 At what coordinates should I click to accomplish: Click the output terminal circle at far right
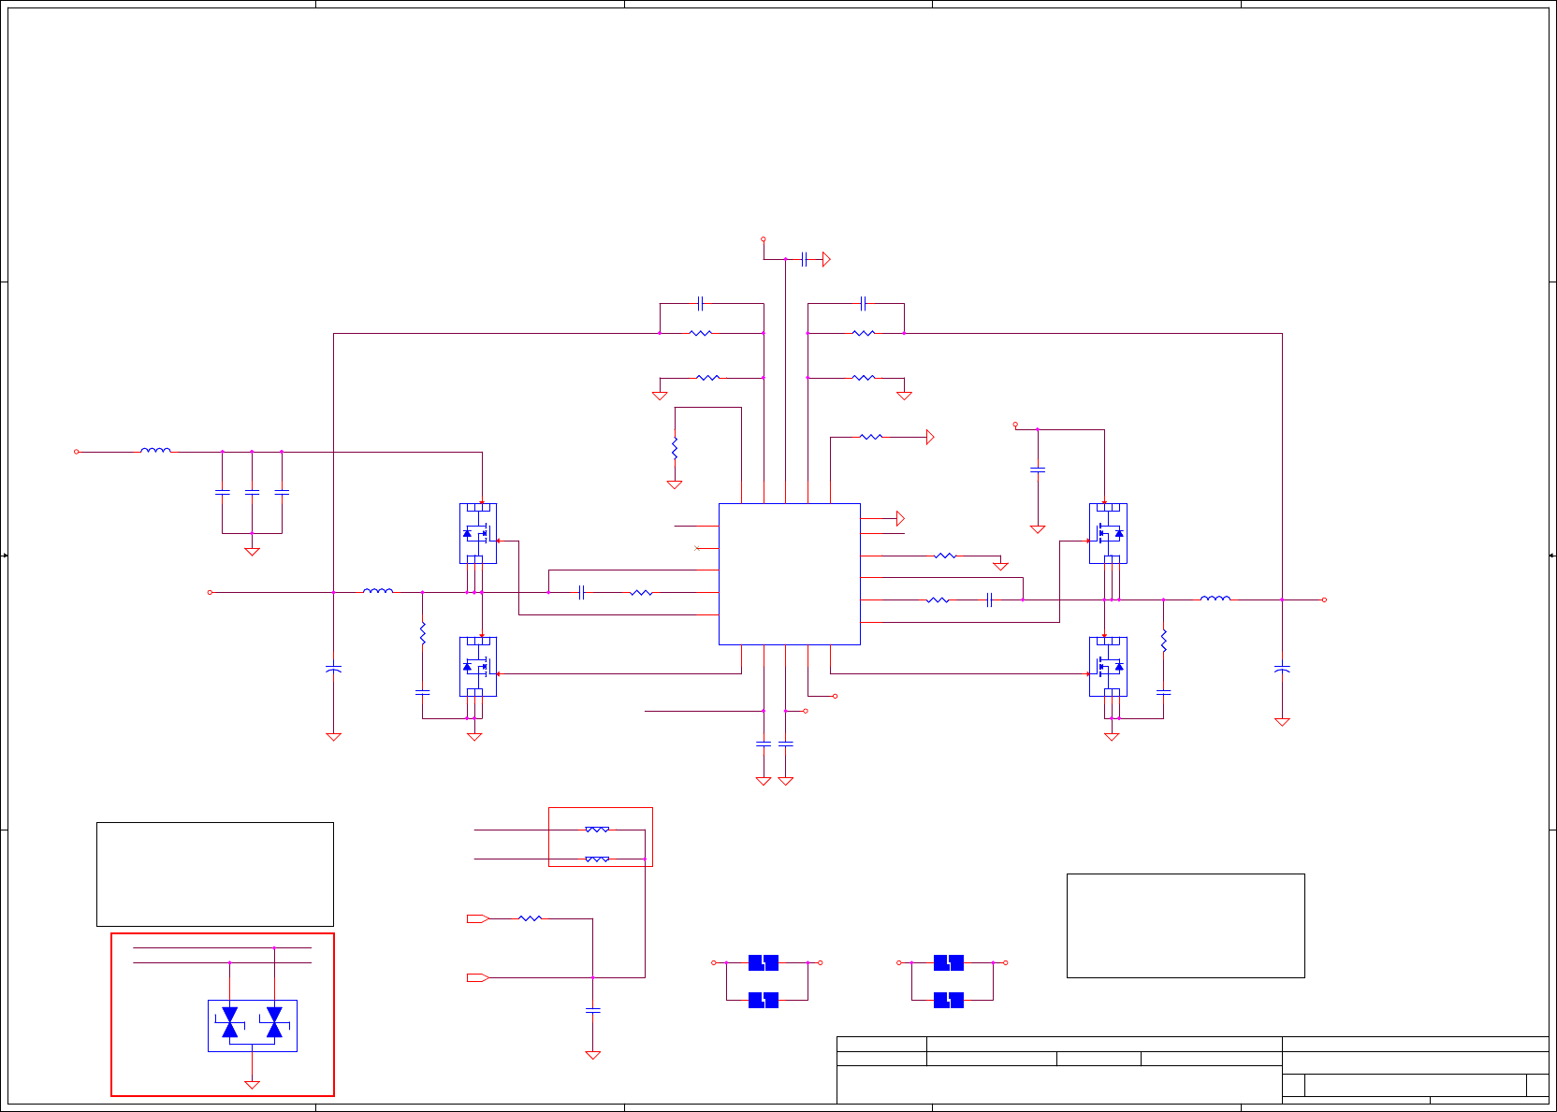1324,599
